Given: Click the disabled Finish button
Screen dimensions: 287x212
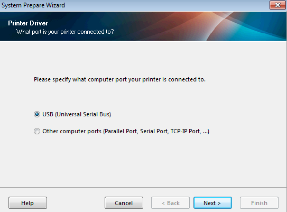Looking at the screenshot, I should click(x=259, y=203).
